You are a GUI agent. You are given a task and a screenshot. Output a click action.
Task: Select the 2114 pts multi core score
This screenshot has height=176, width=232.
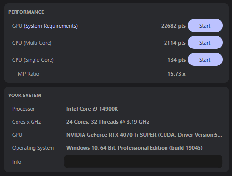coord(175,43)
